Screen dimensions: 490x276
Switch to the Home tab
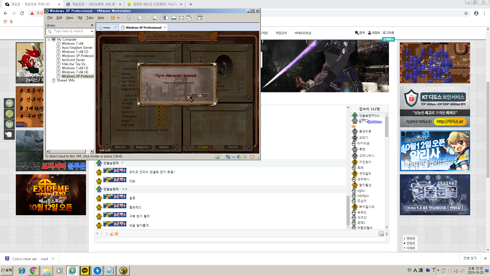pyautogui.click(x=107, y=28)
